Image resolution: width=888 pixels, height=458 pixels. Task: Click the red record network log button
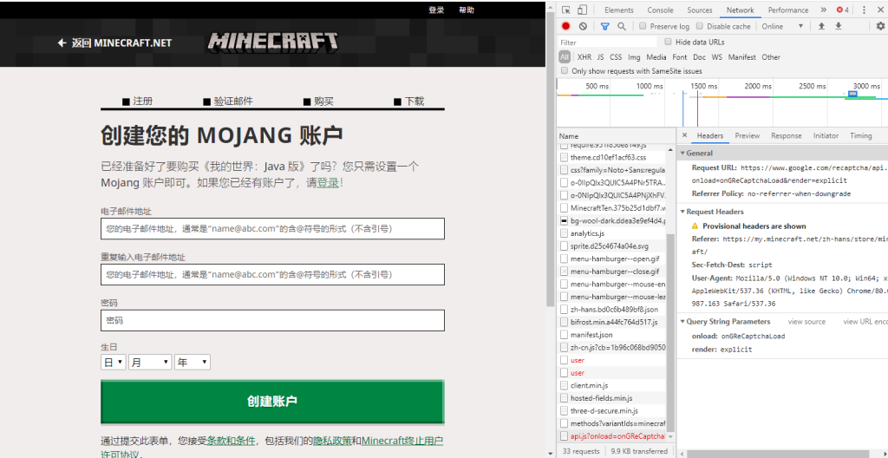[x=565, y=27]
